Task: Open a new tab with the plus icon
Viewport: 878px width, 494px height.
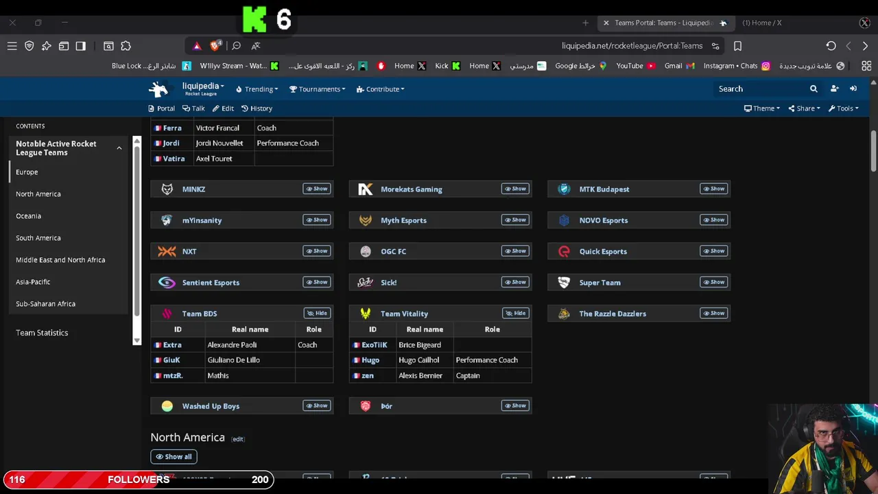Action: (x=585, y=23)
